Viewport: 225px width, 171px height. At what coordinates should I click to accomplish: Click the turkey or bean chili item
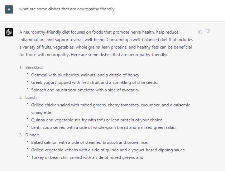[x=87, y=157]
